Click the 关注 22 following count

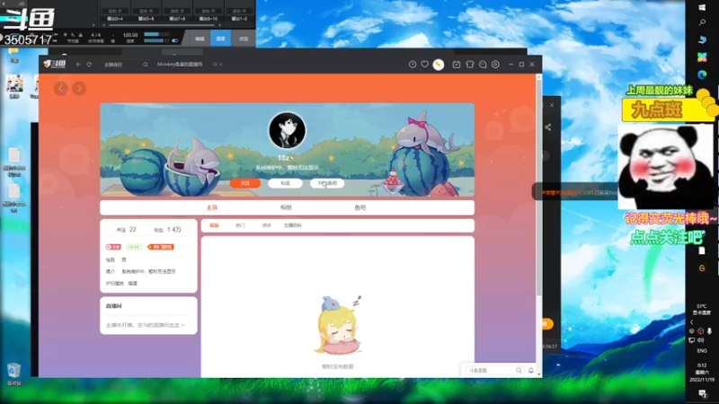tap(126, 230)
